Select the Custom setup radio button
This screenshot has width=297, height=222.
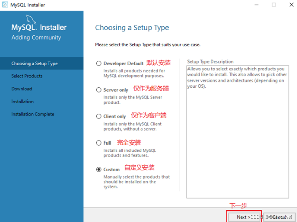(x=99, y=169)
